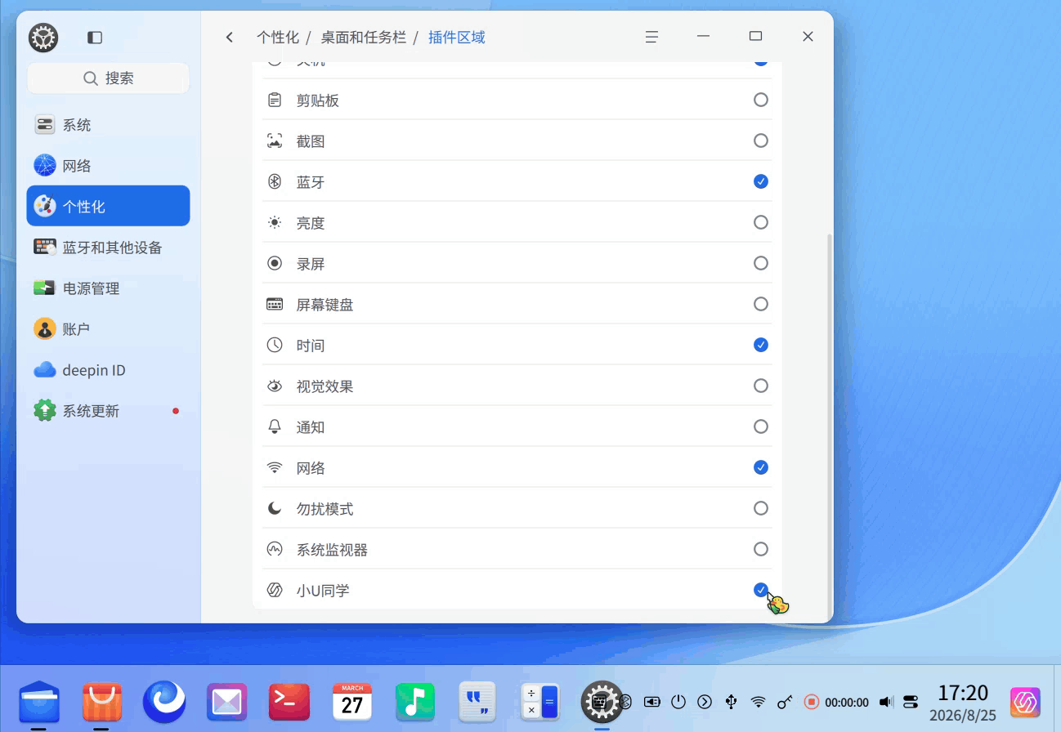Open the file manager in the dock

[x=39, y=701]
